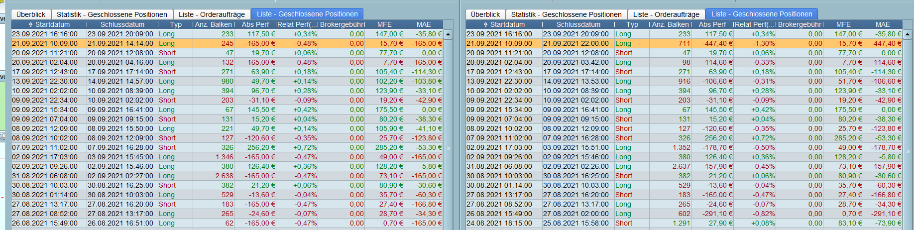Click Anz. Balken value 711 in right table
Viewport: 914px width, 230px height.
click(685, 43)
